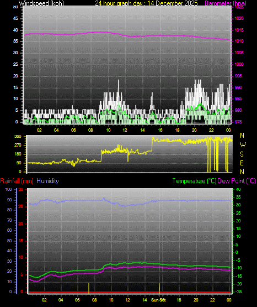Screen dimensions: 257x307
Task: Click the 'Sun Set' label on time axis
Action: point(158,300)
